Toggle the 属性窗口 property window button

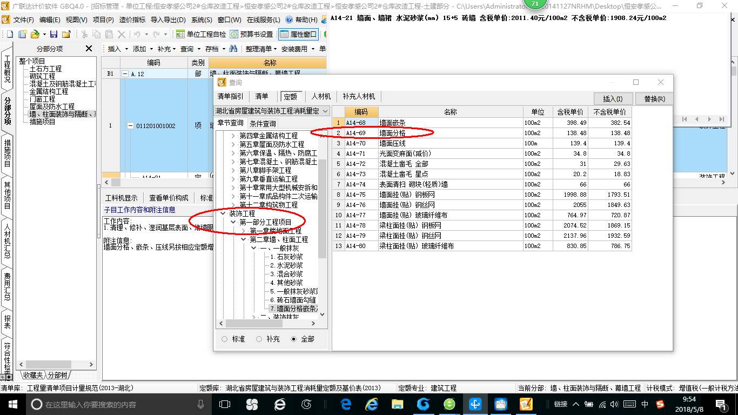(298, 34)
